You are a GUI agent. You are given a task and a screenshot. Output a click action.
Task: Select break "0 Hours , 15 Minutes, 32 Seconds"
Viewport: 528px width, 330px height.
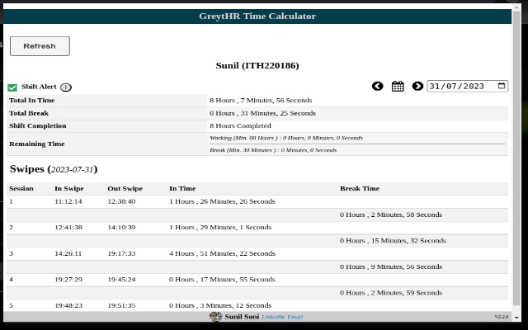point(393,240)
